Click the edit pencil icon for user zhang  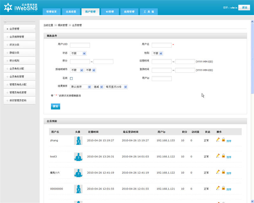click(x=218, y=139)
